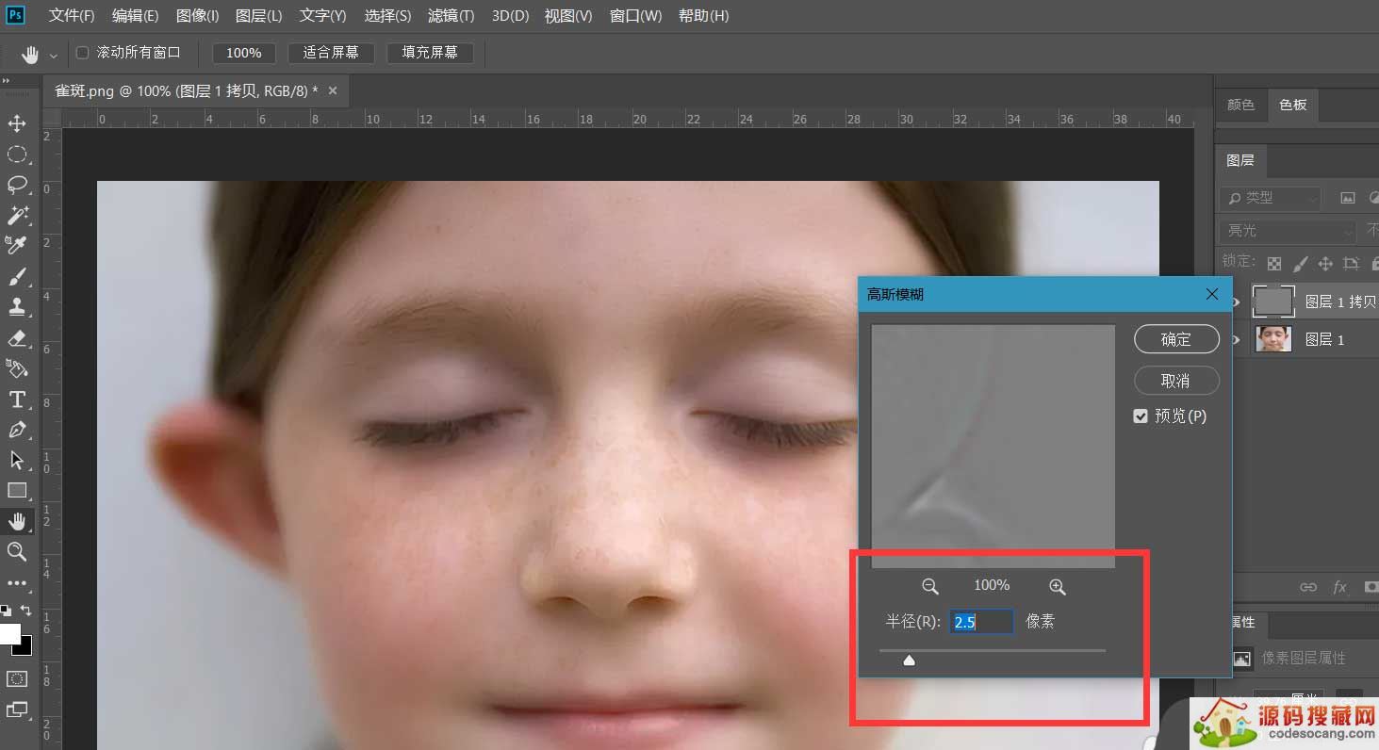Click the 适合屏幕 button
This screenshot has height=750, width=1379.
pos(331,53)
